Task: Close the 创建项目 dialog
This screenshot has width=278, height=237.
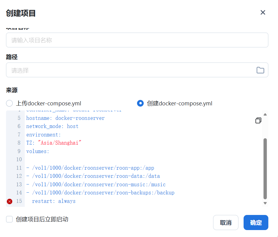Action: tap(263, 12)
